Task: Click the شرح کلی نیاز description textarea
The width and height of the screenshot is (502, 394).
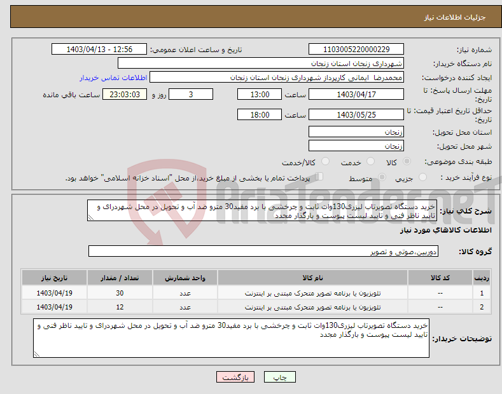Action: pos(262,210)
